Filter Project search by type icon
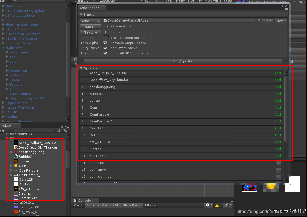 (60, 130)
